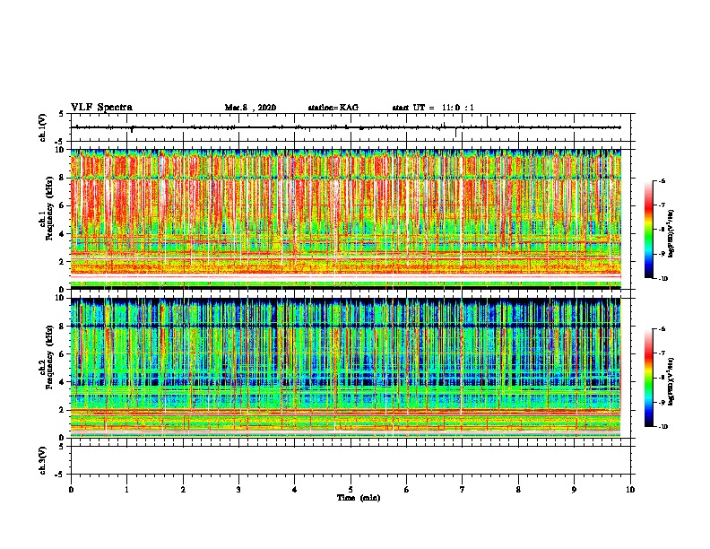Click time axis tick label "8"

tap(518, 490)
